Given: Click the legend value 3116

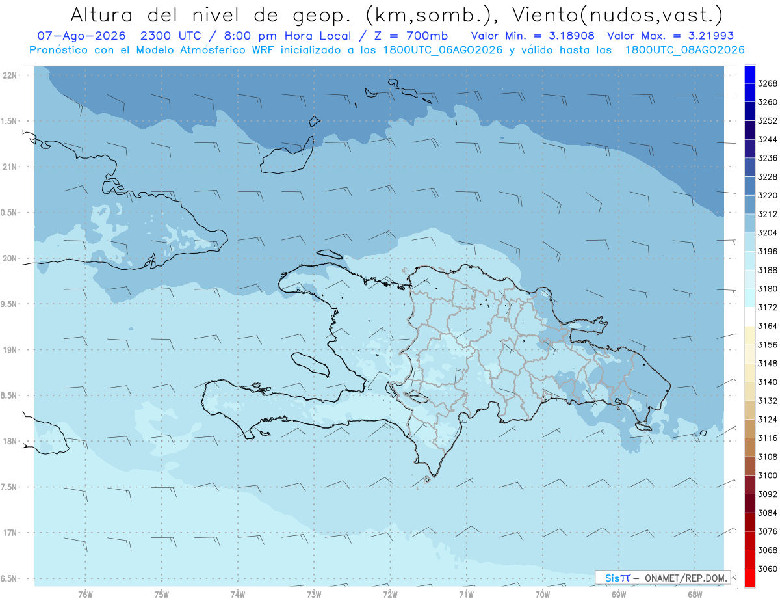Looking at the screenshot, I should [767, 438].
